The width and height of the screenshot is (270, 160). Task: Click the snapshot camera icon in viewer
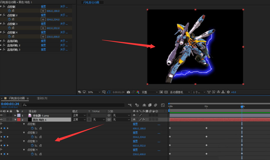pos(128,92)
